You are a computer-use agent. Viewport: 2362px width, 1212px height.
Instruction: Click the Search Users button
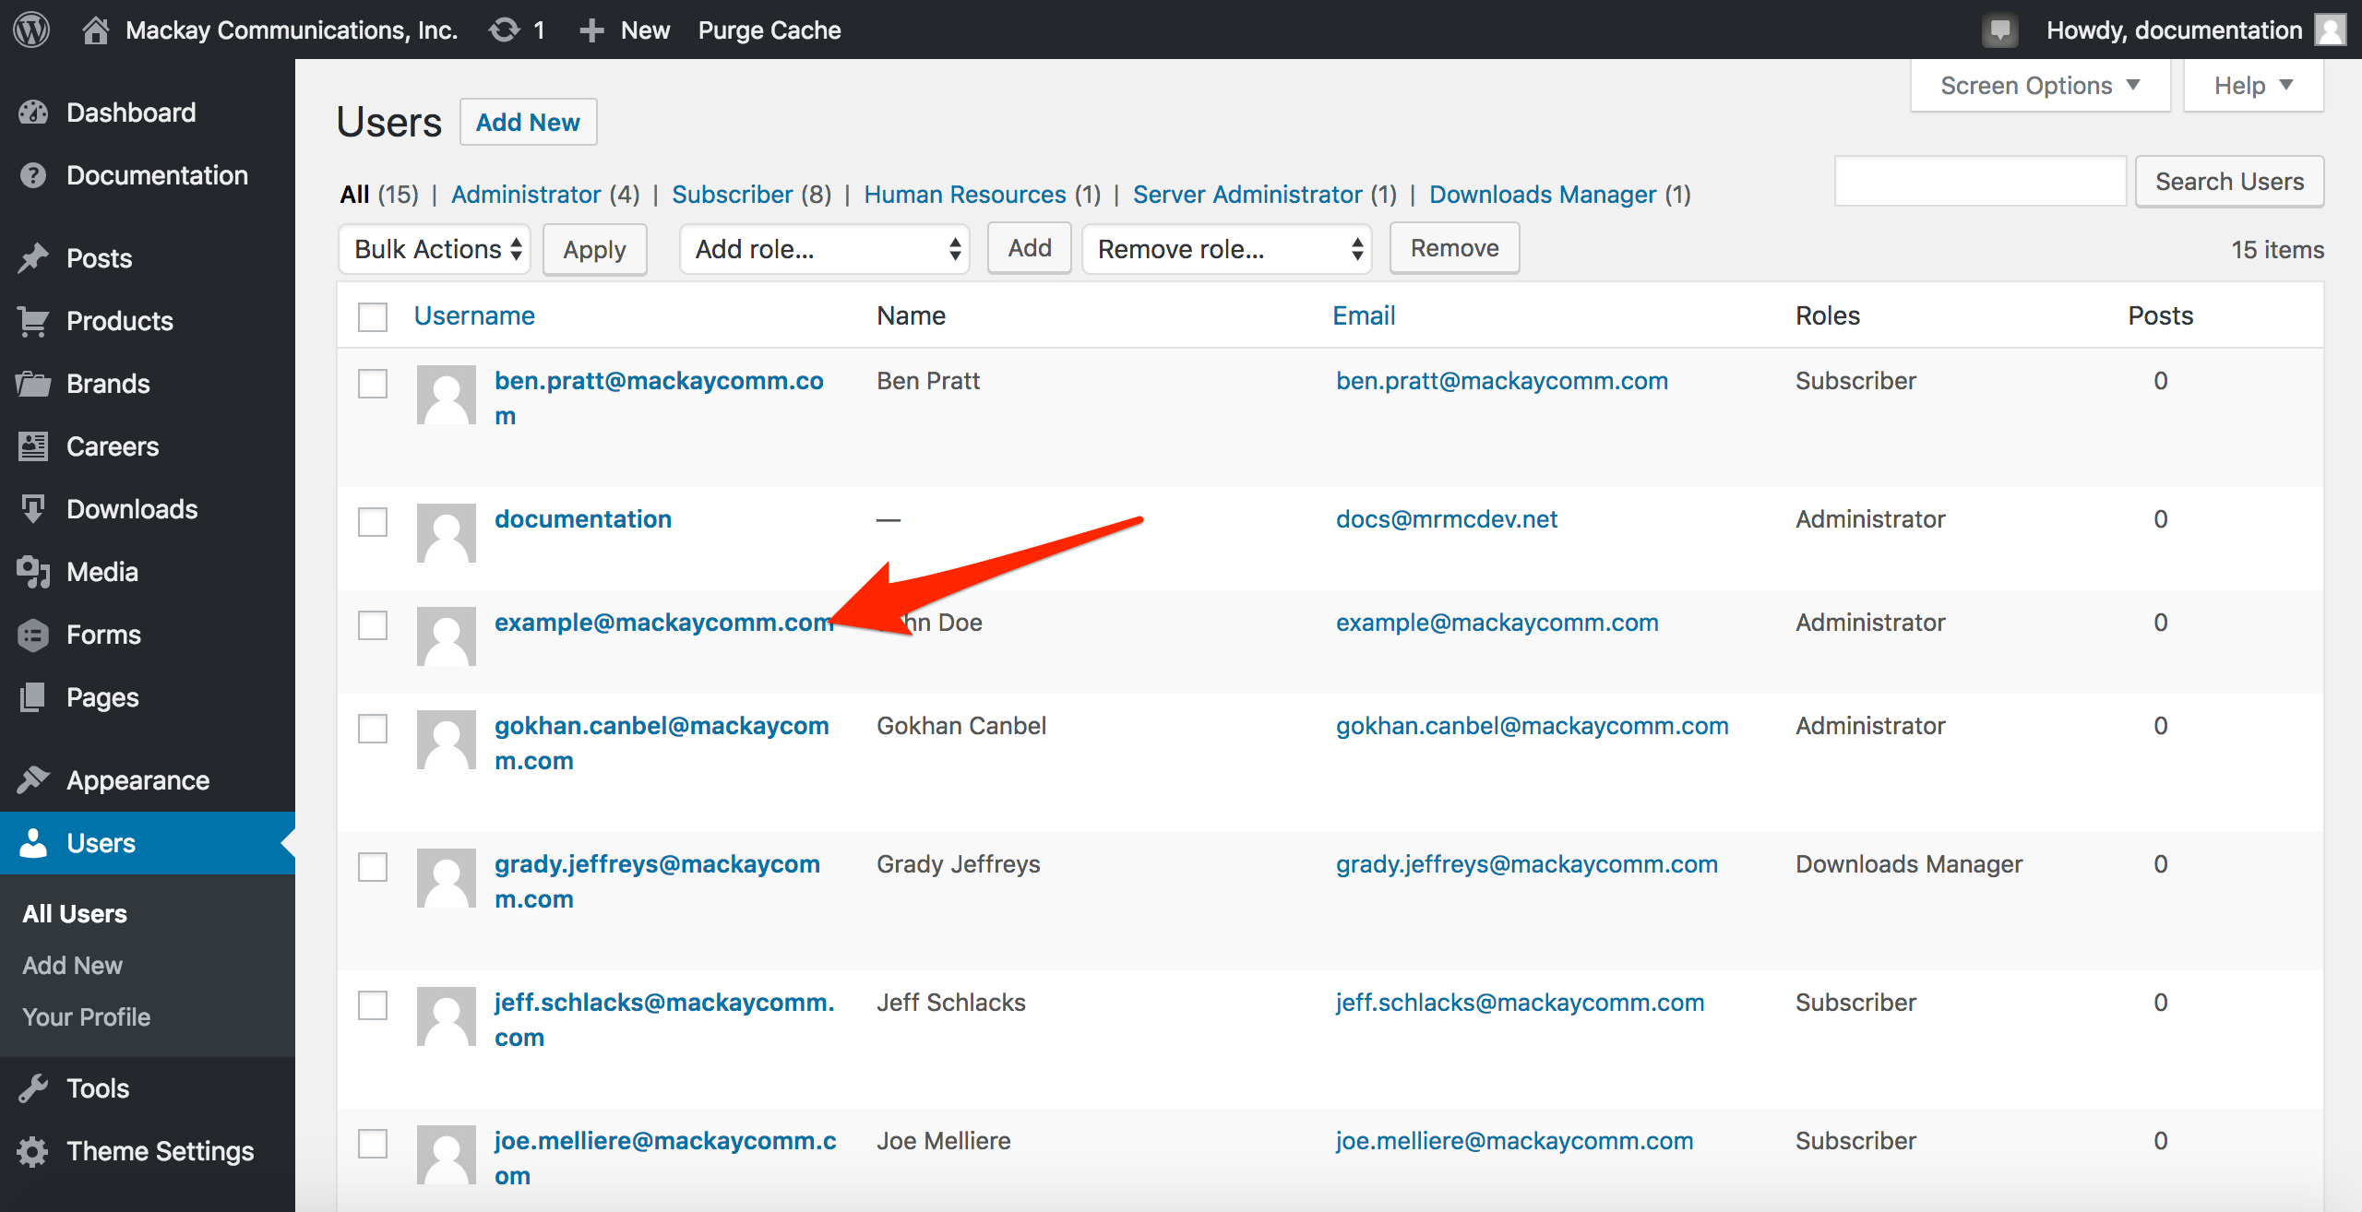[x=2229, y=182]
